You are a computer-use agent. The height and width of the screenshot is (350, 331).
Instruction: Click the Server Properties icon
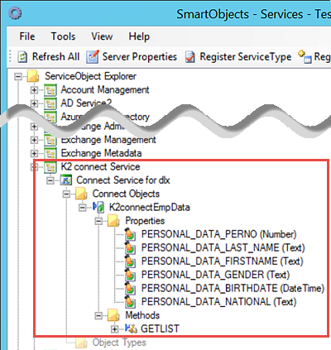coord(93,57)
